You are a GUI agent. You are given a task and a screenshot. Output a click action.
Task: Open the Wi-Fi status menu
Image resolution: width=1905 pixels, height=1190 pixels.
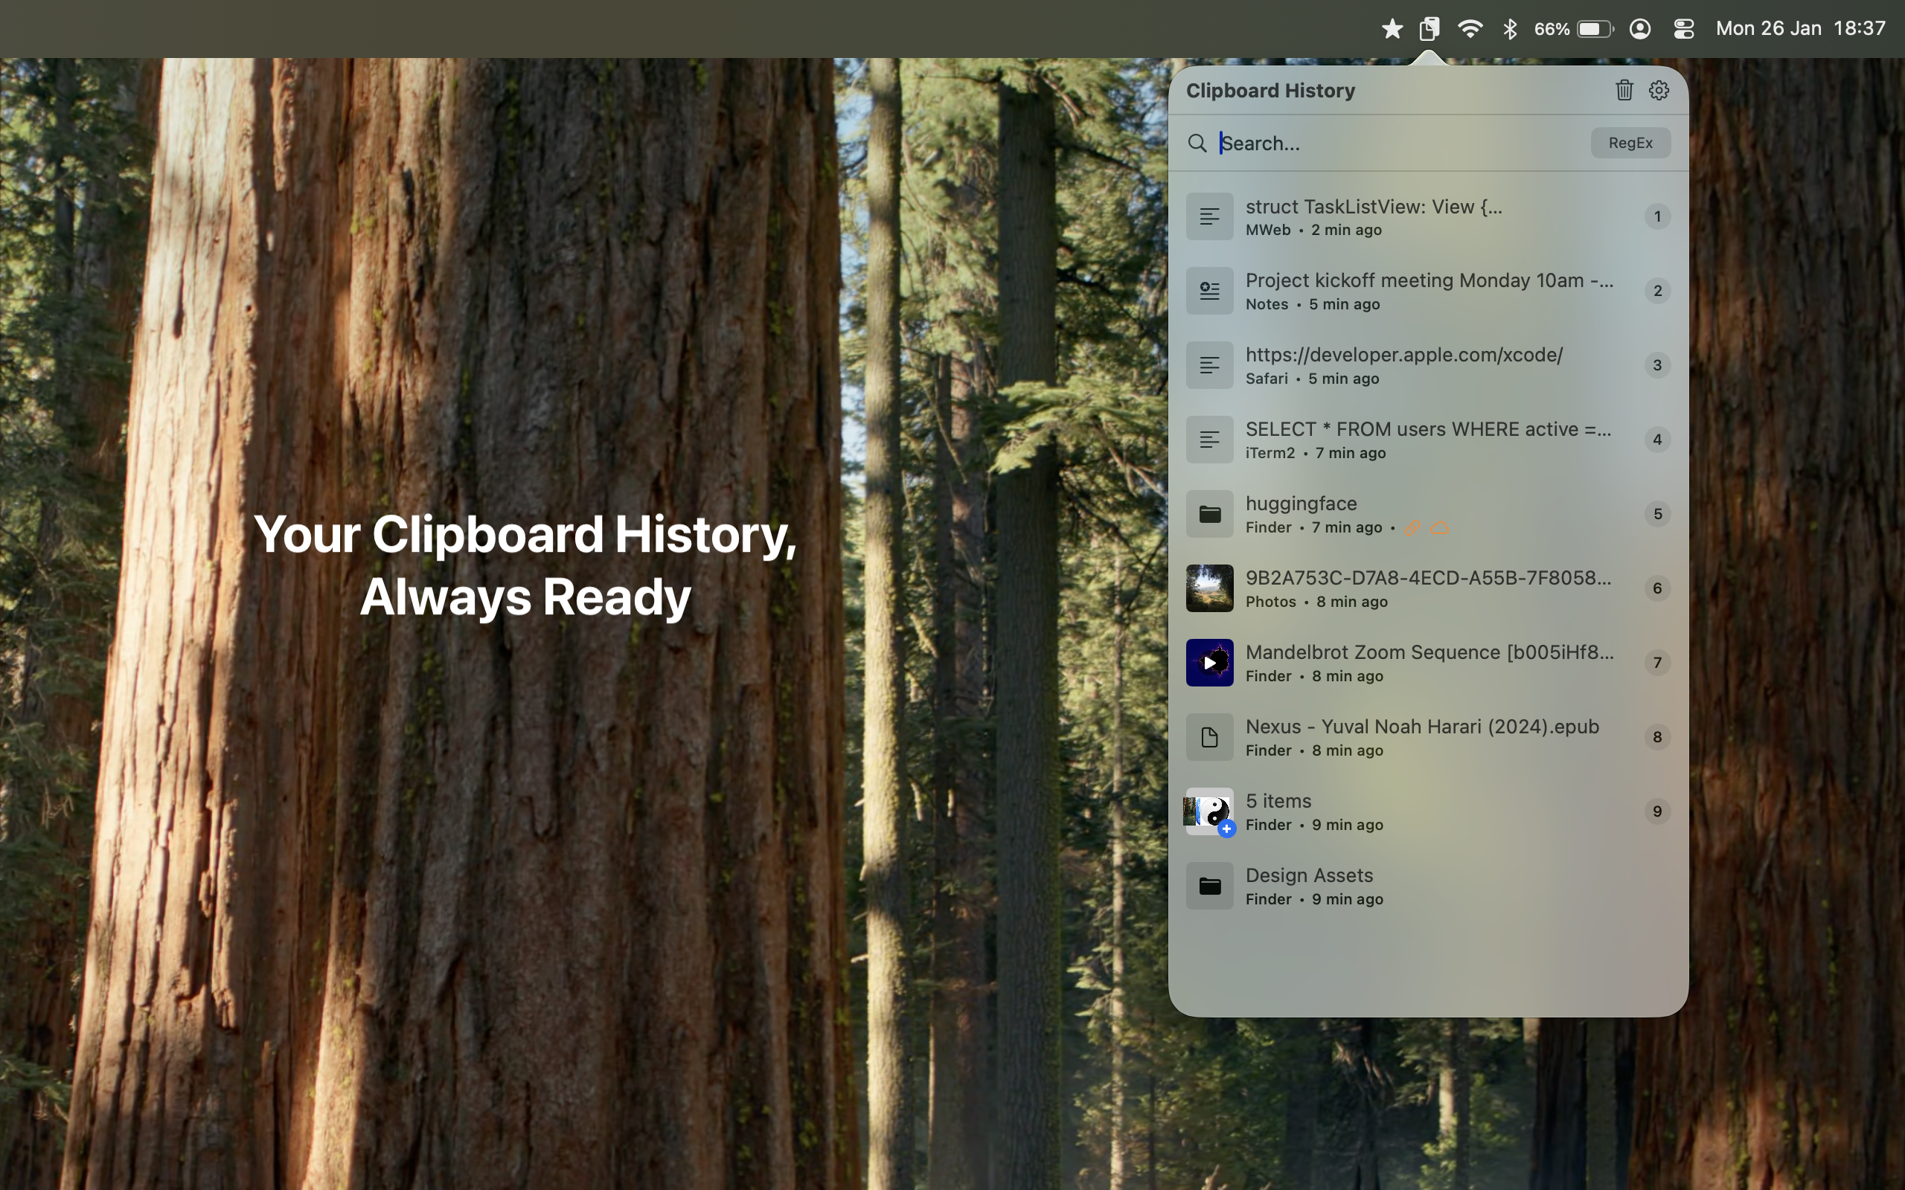point(1469,28)
